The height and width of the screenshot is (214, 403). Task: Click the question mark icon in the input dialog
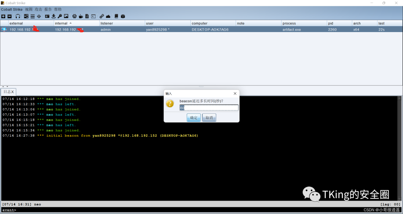[170, 104]
